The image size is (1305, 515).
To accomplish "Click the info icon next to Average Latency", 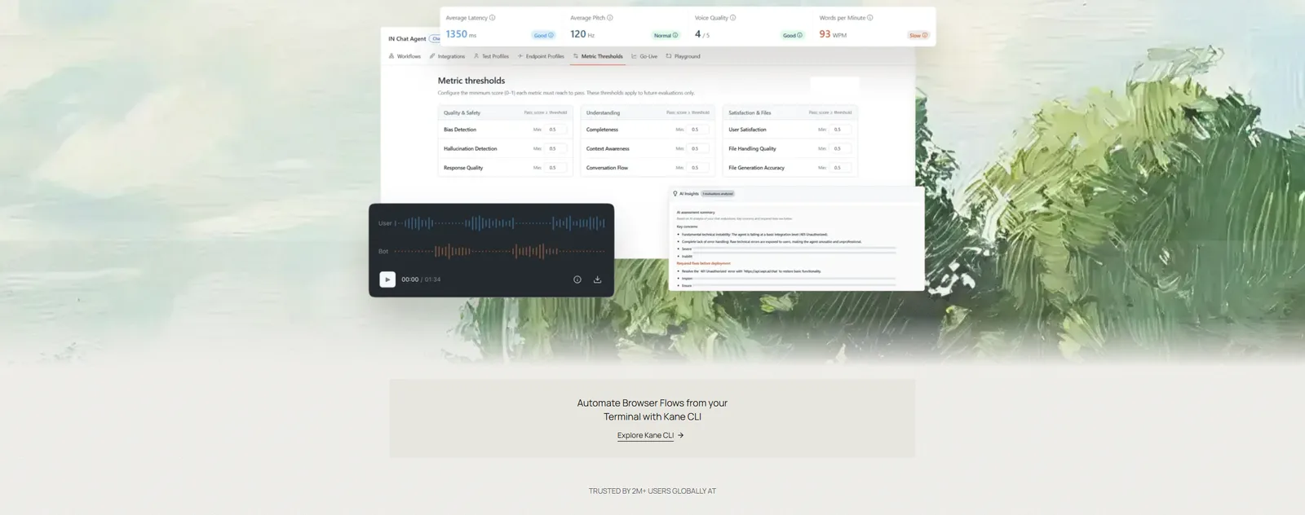I will point(492,17).
